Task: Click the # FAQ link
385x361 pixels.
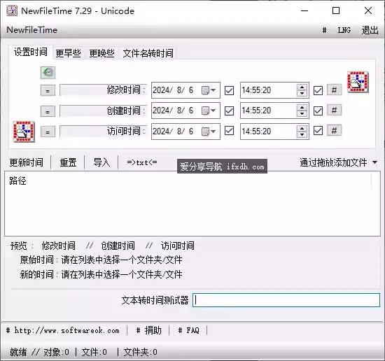Action: 188,331
